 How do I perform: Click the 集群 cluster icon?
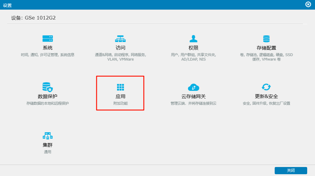click(x=48, y=136)
